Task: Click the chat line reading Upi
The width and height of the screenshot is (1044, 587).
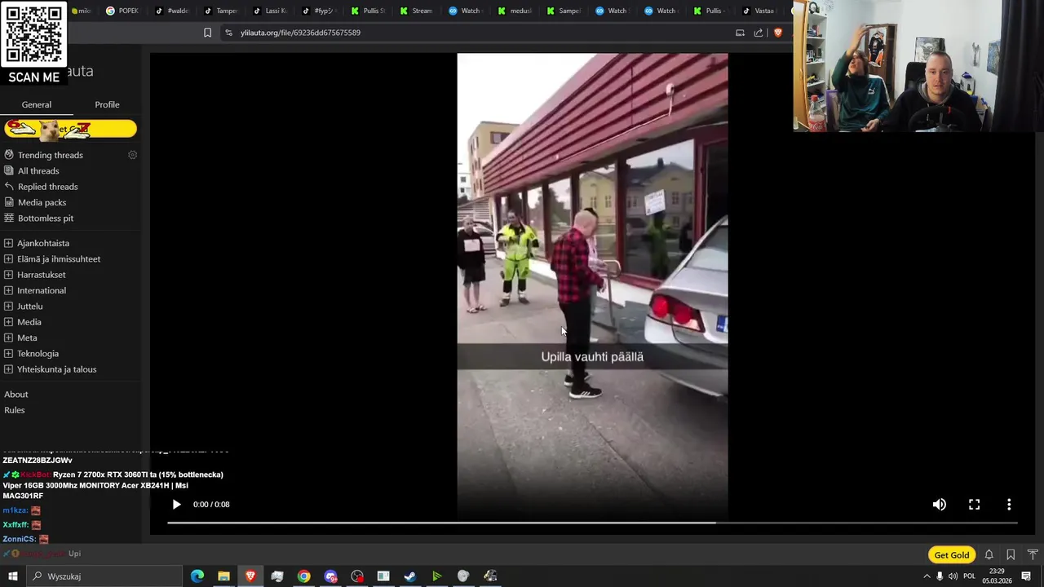Action: coord(74,554)
